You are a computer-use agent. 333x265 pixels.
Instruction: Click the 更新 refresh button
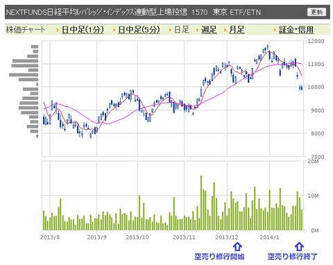click(x=316, y=12)
